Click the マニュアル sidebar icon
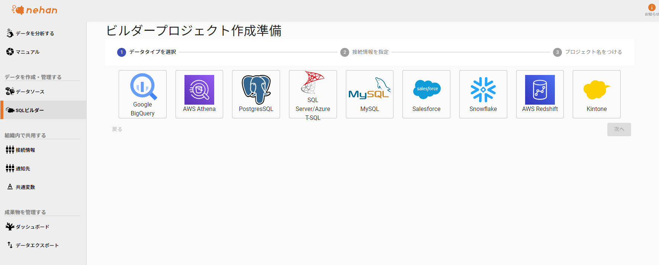Image resolution: width=659 pixels, height=265 pixels. tap(10, 52)
